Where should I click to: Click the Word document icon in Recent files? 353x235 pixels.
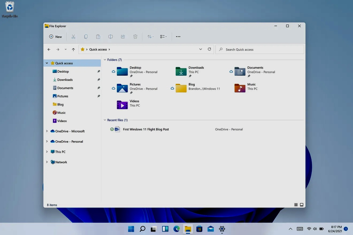tap(117, 130)
